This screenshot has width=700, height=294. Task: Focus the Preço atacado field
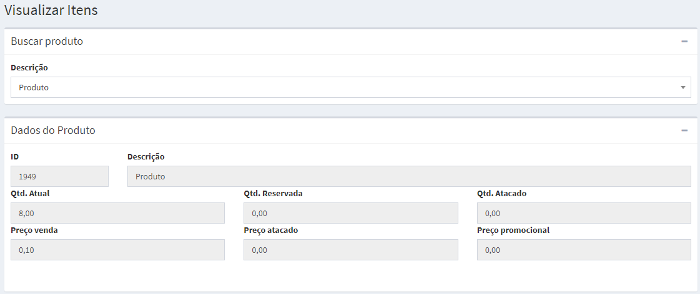(350, 250)
